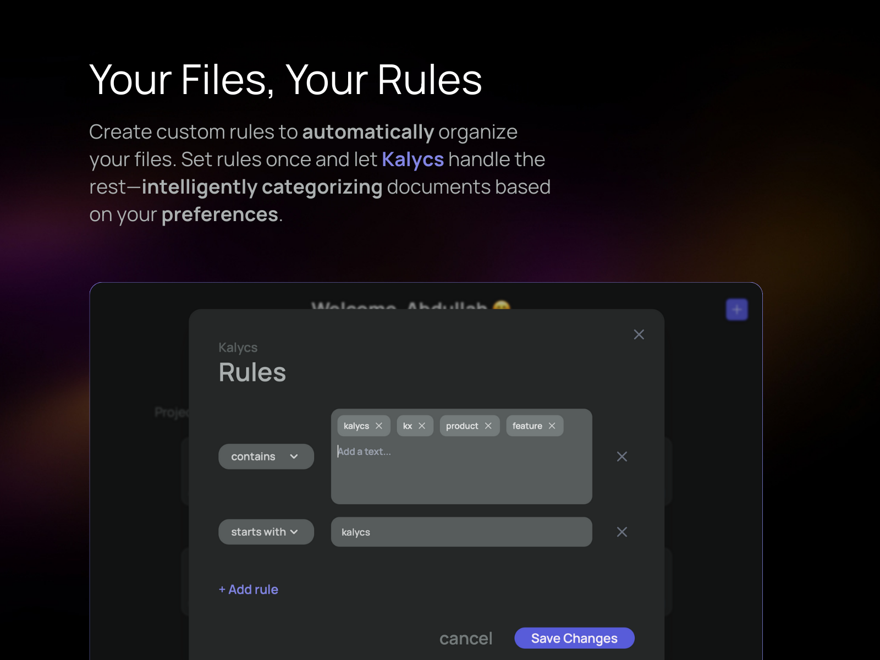The width and height of the screenshot is (880, 660).
Task: Remove the product tag chip
Action: coord(488,426)
